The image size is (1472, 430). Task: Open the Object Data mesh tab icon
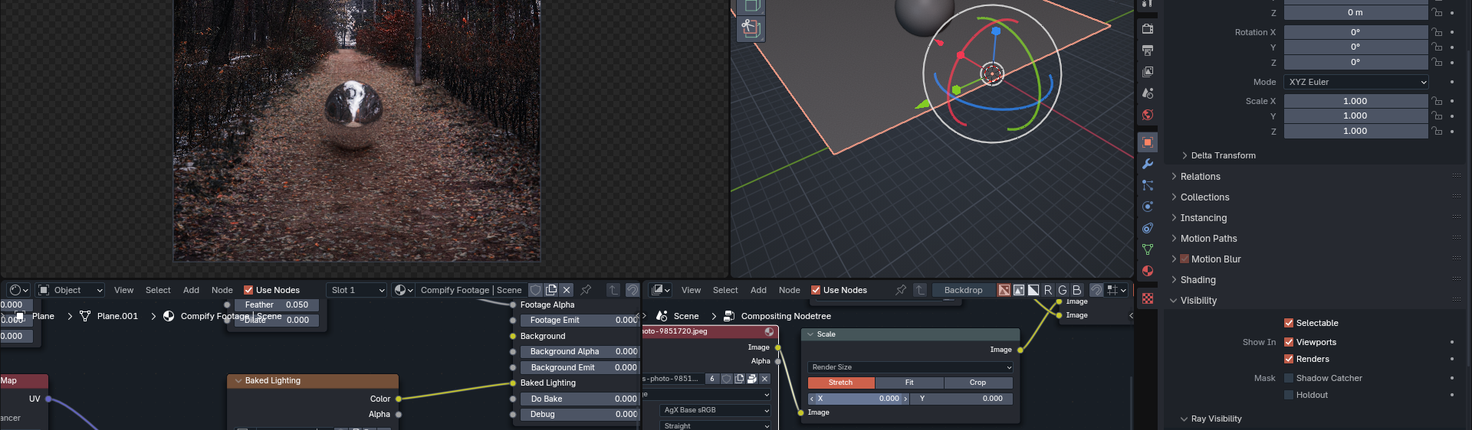click(1148, 249)
